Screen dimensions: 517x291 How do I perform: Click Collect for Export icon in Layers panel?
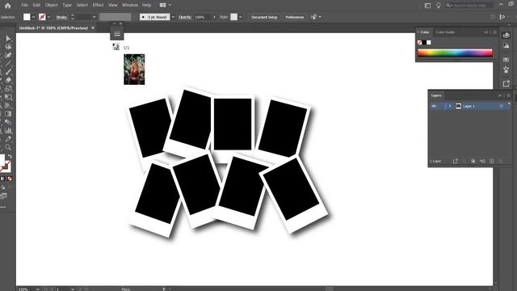click(456, 161)
